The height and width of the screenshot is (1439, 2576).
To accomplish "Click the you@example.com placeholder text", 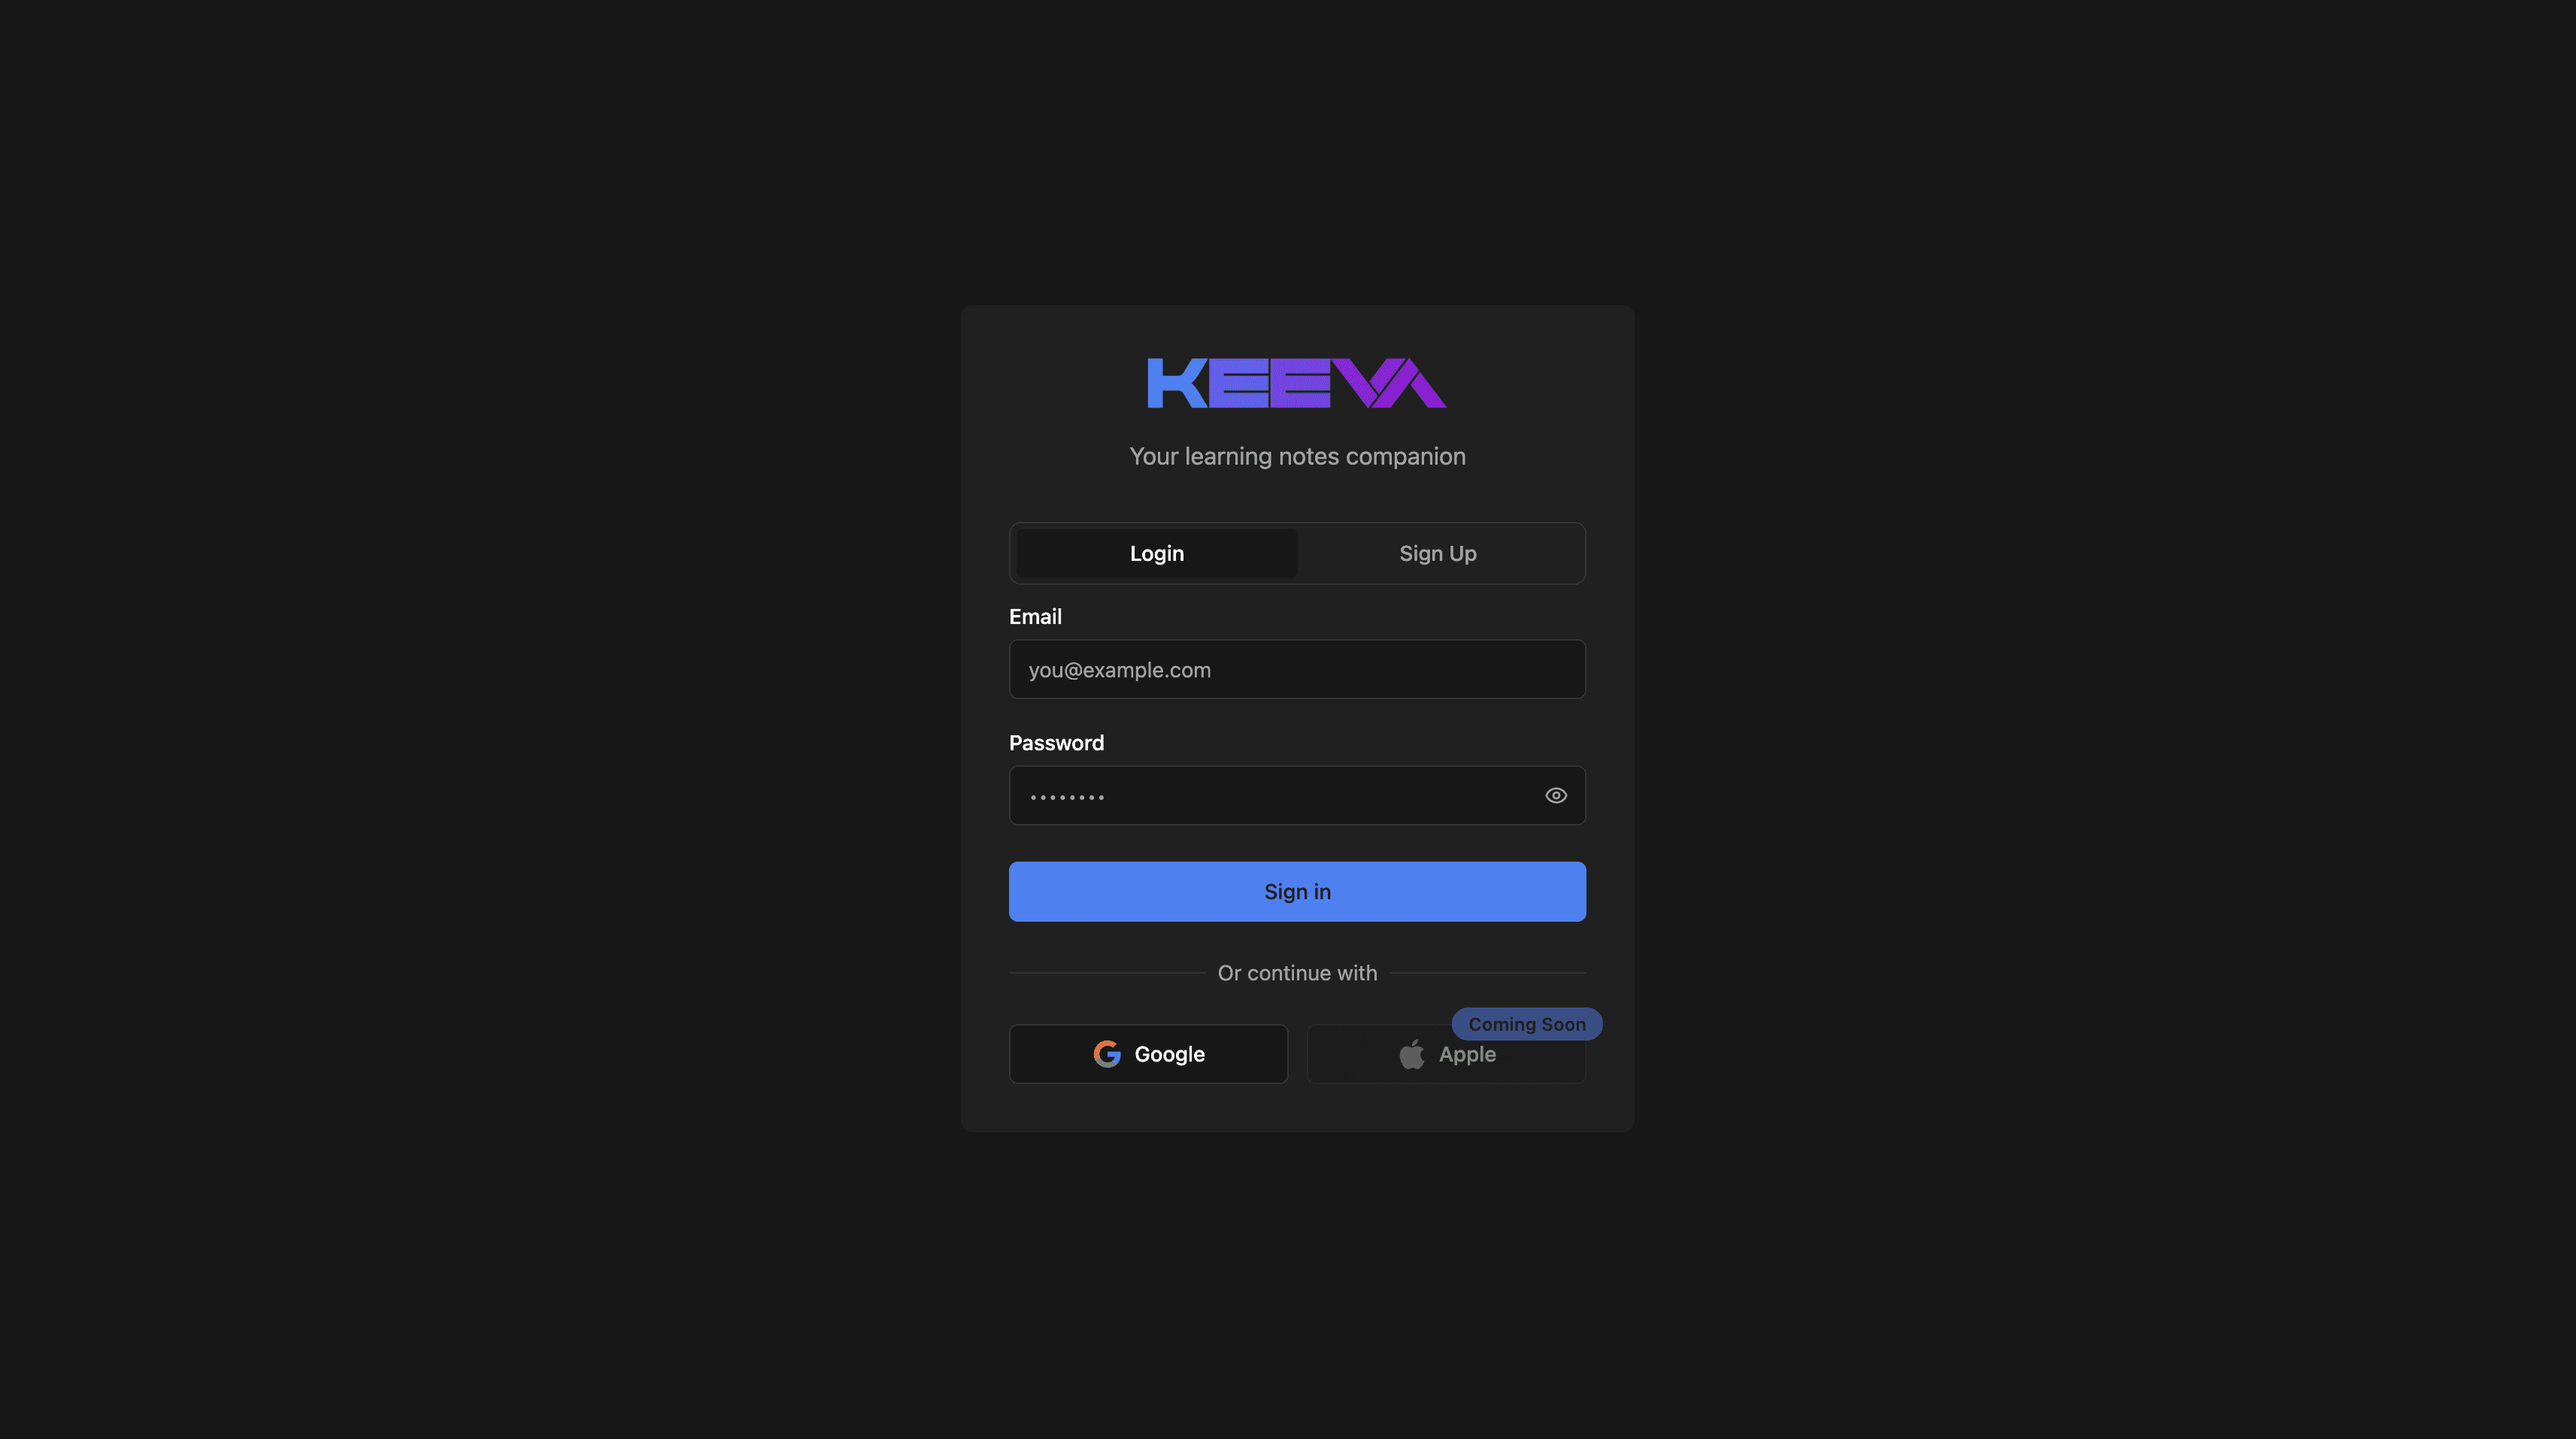I will 1119,670.
